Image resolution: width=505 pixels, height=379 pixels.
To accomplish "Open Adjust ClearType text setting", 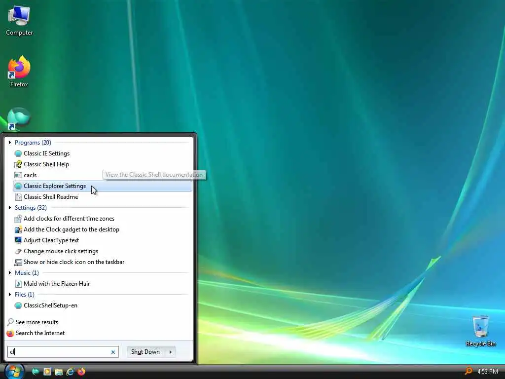I will (103, 240).
